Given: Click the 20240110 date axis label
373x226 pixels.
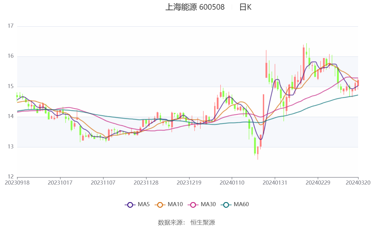Looking at the screenshot, I should click(x=232, y=183).
